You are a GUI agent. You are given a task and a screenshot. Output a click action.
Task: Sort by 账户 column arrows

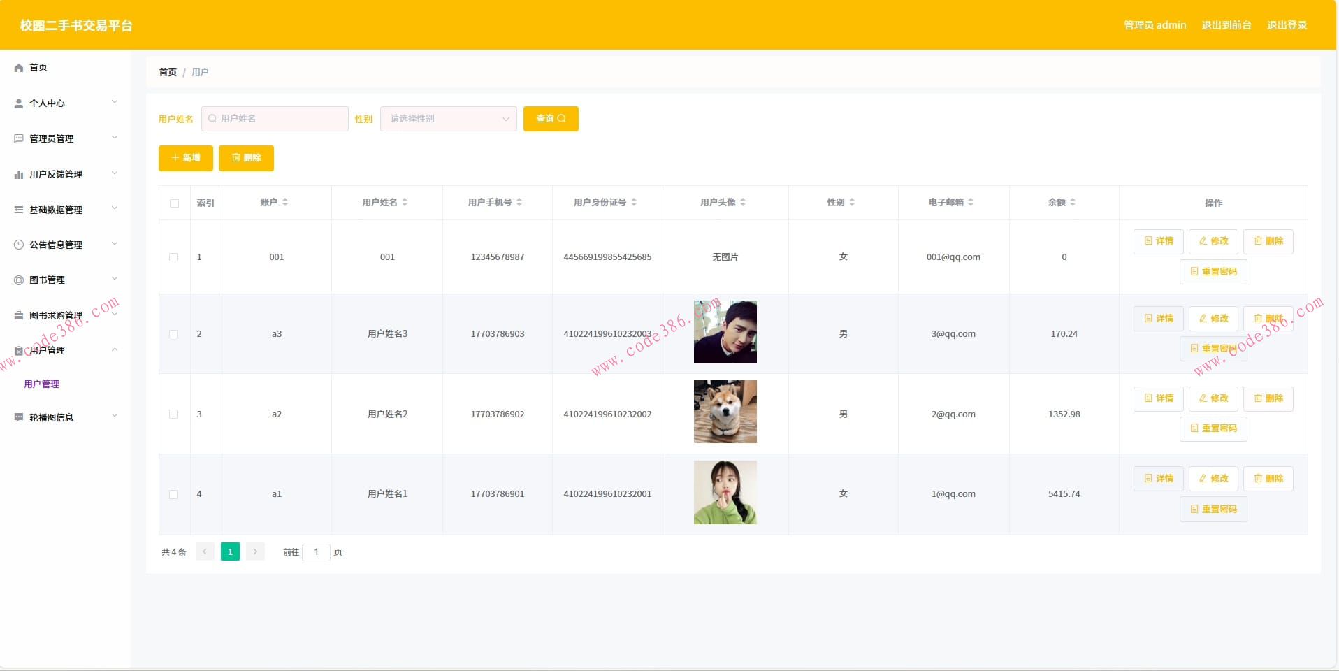tap(285, 203)
